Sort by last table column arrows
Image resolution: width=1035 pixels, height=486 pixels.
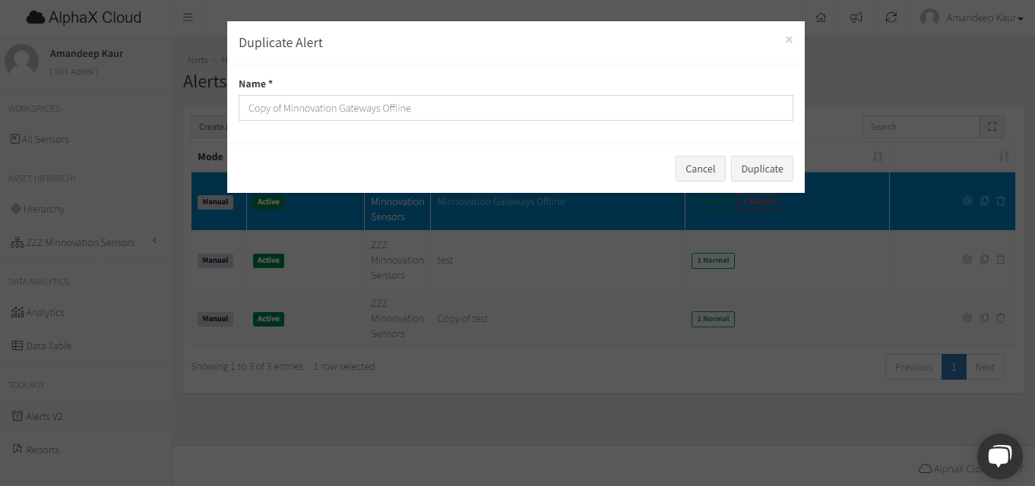click(x=1003, y=156)
